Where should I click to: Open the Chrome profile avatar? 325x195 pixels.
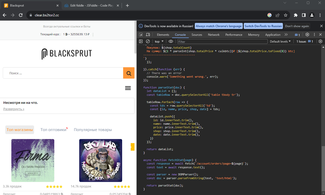pos(312,15)
